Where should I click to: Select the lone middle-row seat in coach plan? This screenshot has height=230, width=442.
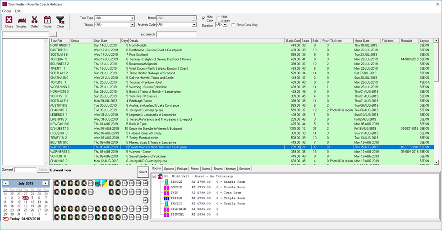point(145,200)
